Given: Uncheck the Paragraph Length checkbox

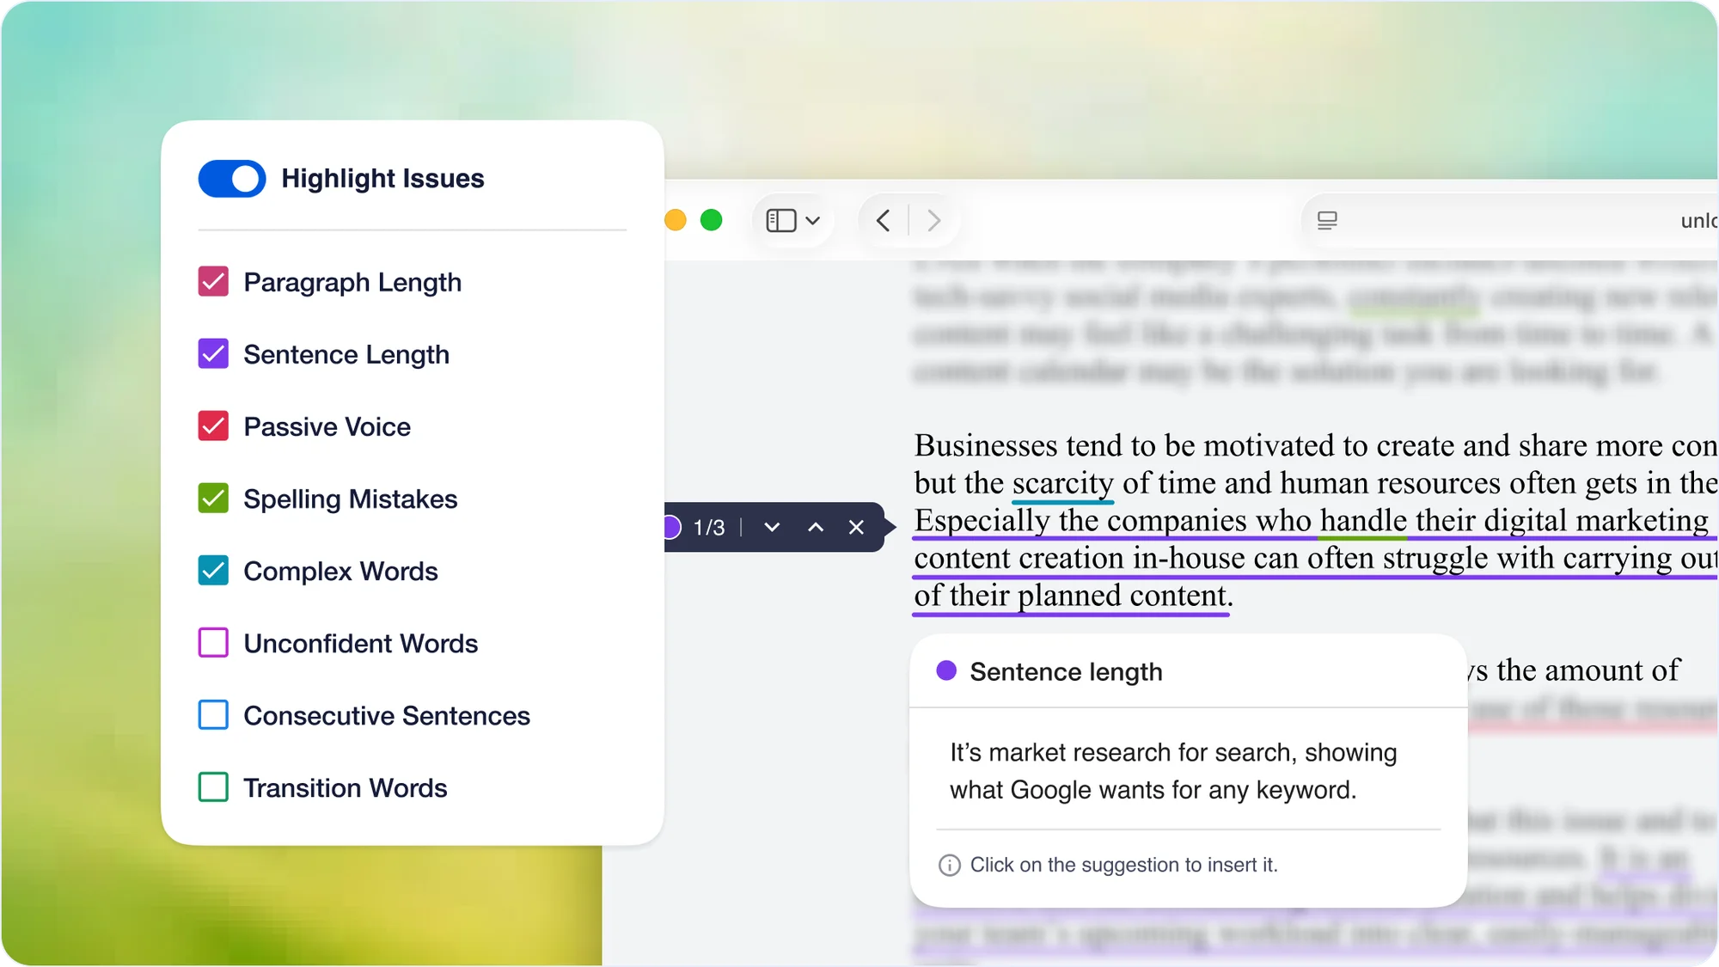Looking at the screenshot, I should click(213, 282).
